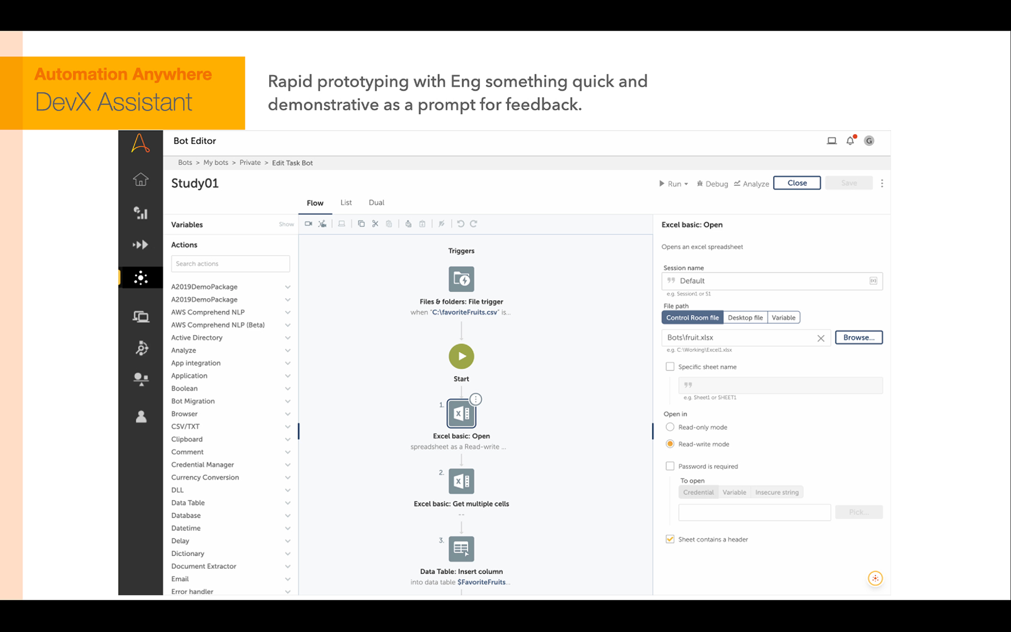The width and height of the screenshot is (1011, 632).
Task: Click the redo icon in flow toolbar
Action: 473,224
